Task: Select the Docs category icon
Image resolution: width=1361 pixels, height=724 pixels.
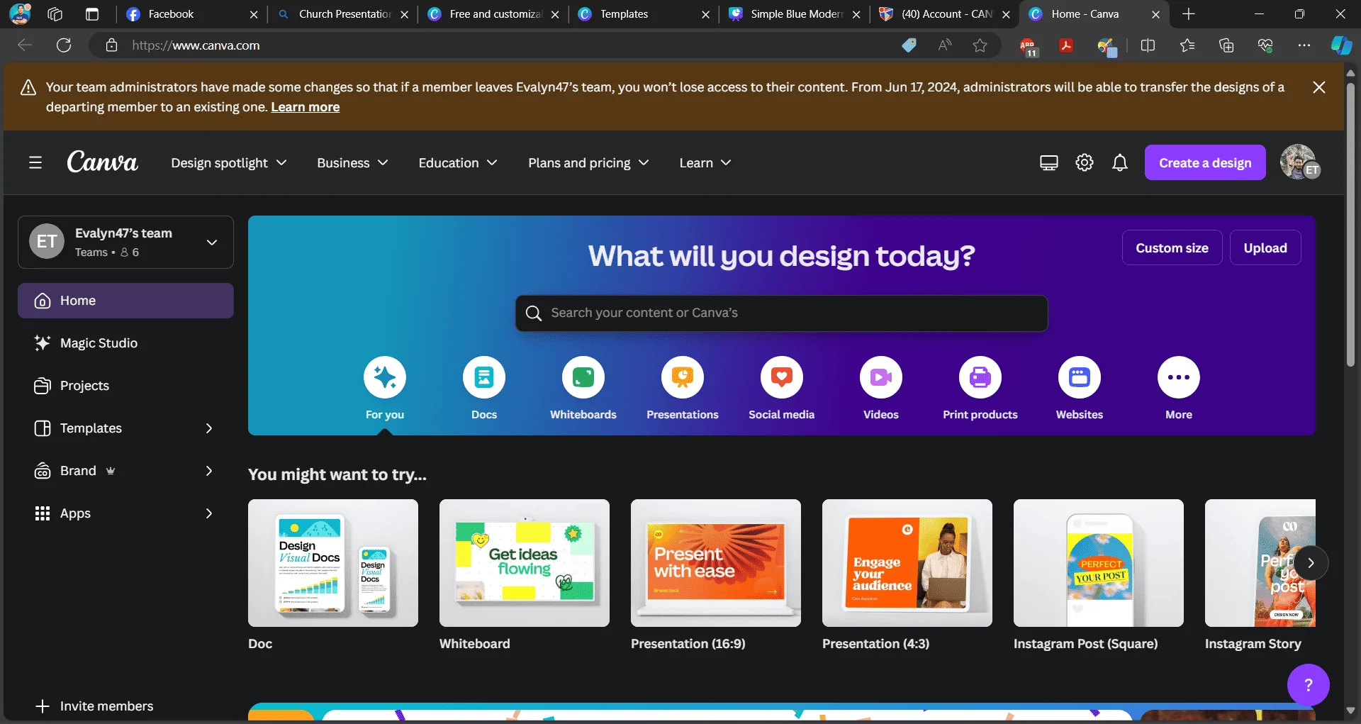Action: point(484,377)
